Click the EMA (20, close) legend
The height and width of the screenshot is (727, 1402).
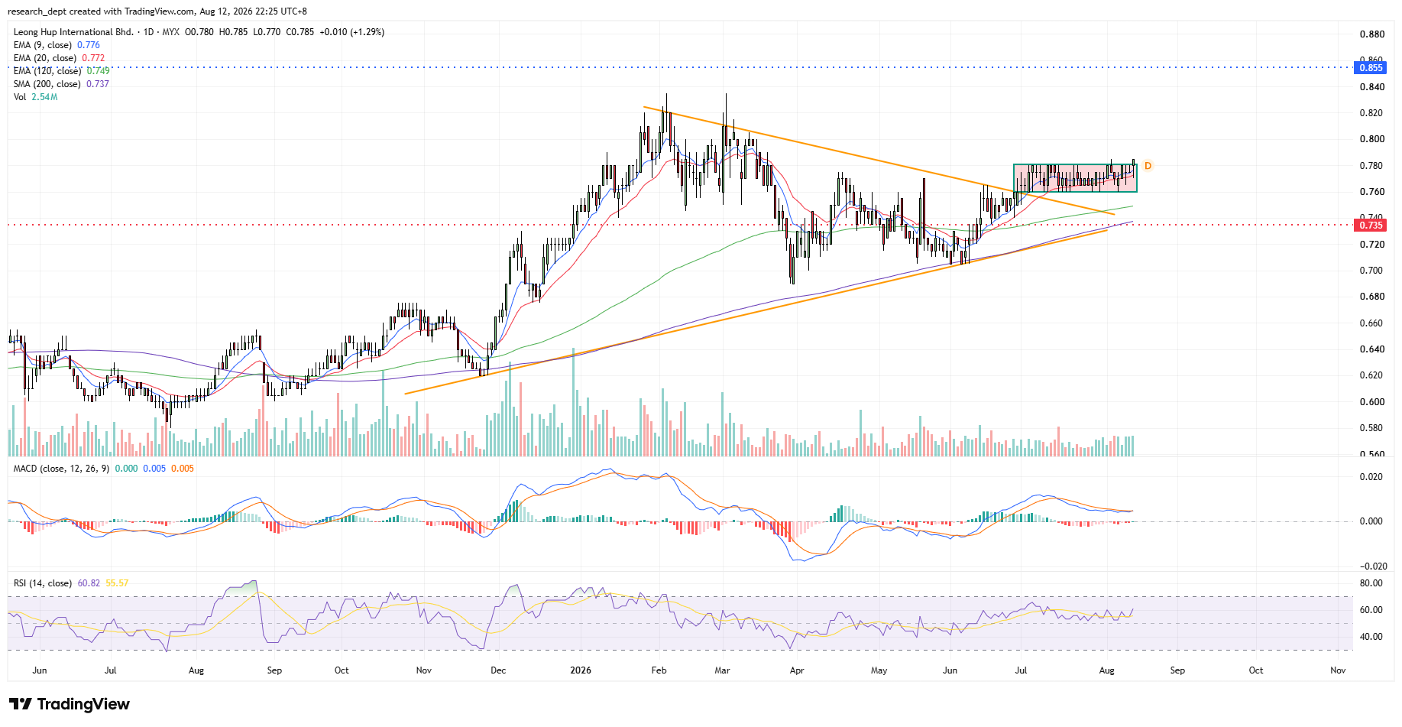click(x=45, y=58)
